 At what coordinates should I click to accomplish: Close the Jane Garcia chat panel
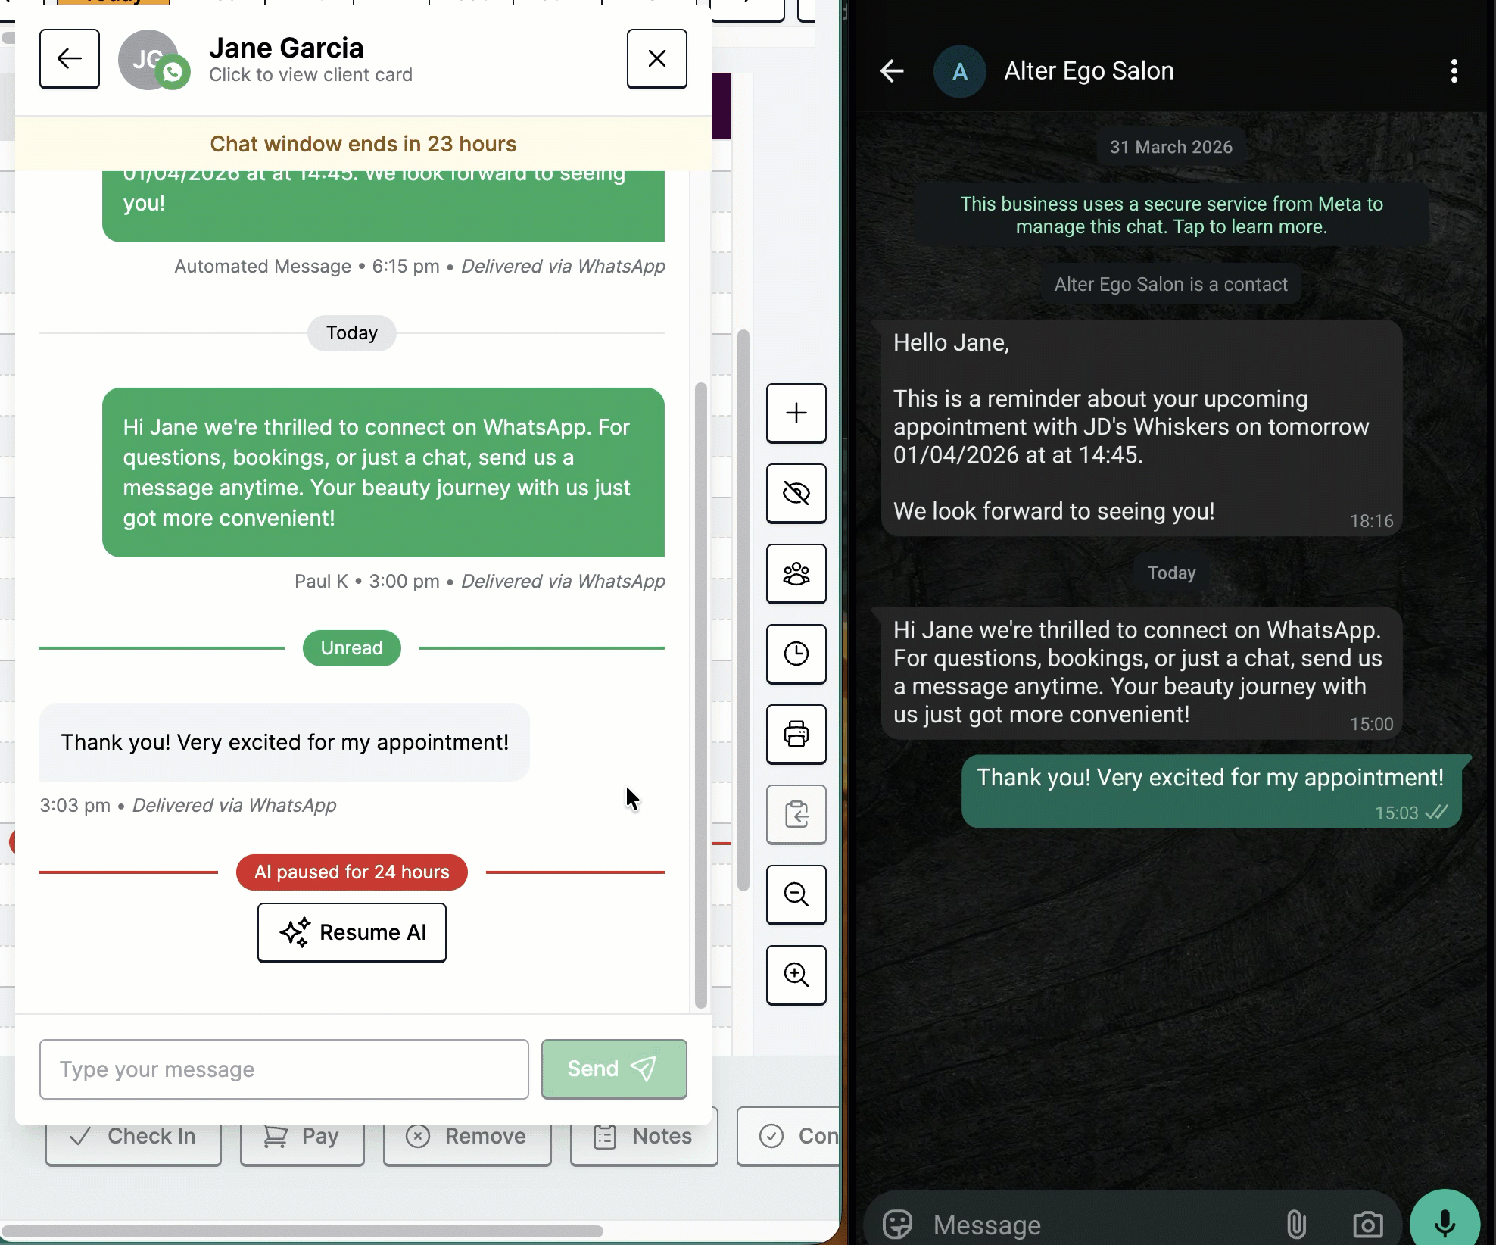[657, 59]
